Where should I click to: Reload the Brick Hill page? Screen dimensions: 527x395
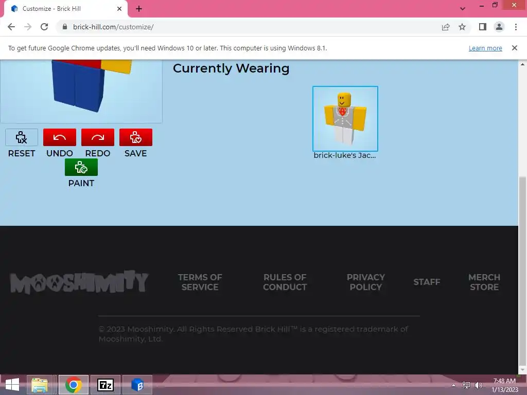coord(44,27)
